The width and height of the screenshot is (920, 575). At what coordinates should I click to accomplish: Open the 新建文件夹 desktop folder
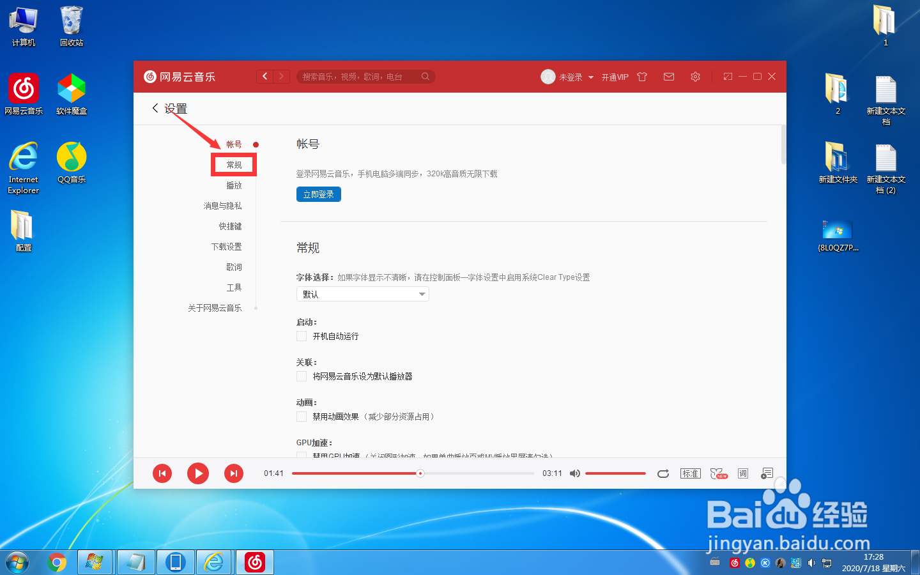click(x=838, y=163)
